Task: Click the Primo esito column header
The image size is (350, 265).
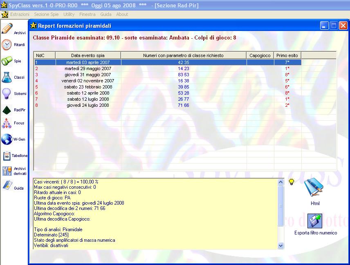Action: click(287, 55)
